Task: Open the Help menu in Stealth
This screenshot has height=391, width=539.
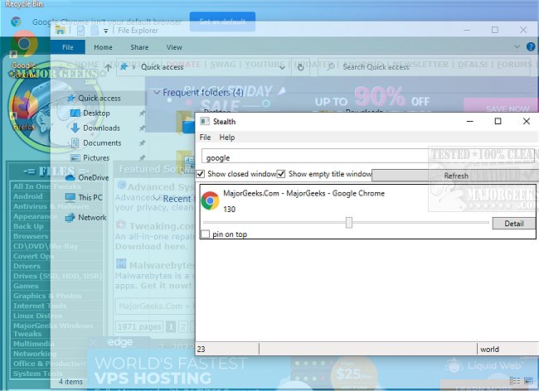Action: coord(227,138)
